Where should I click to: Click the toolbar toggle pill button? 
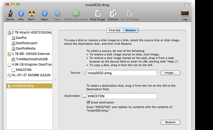click(186, 5)
